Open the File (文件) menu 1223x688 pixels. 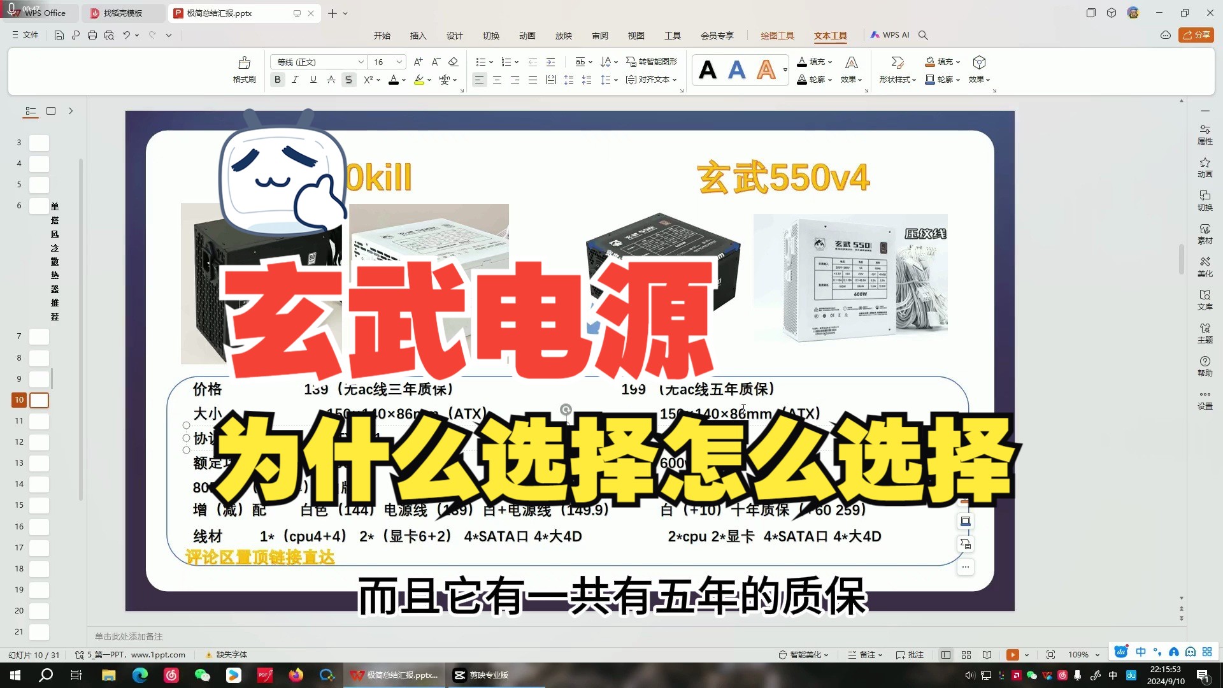[x=25, y=35]
